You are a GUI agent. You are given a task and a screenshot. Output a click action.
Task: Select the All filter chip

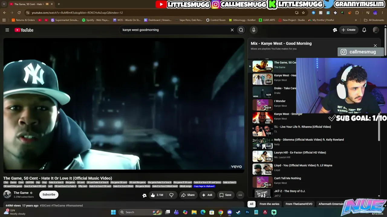click(251, 204)
